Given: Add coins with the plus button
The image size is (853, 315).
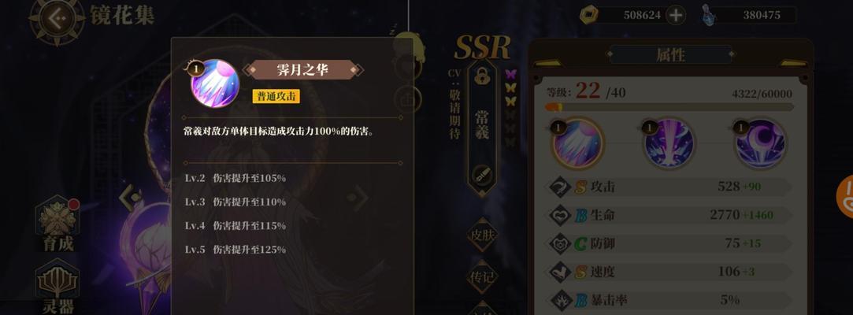Looking at the screenshot, I should click(676, 15).
